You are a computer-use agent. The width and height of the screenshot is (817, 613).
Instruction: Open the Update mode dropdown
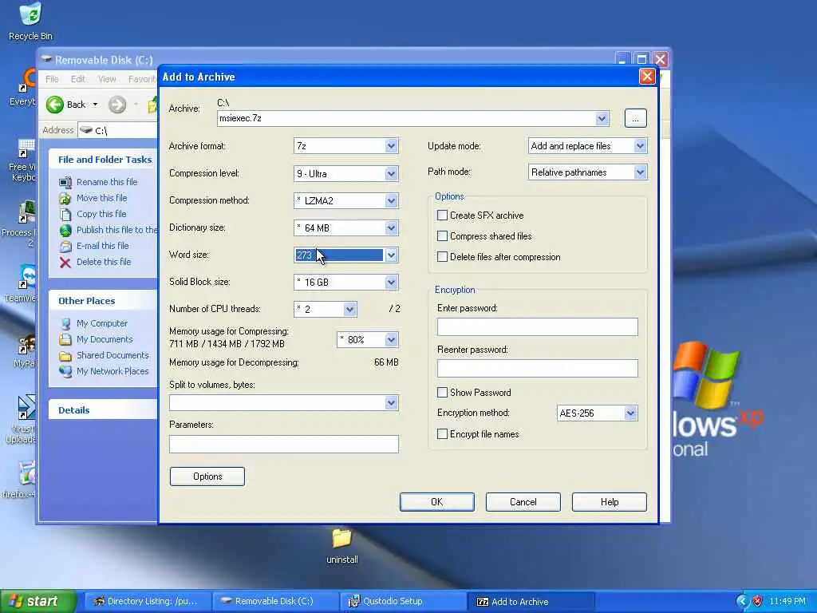(641, 146)
